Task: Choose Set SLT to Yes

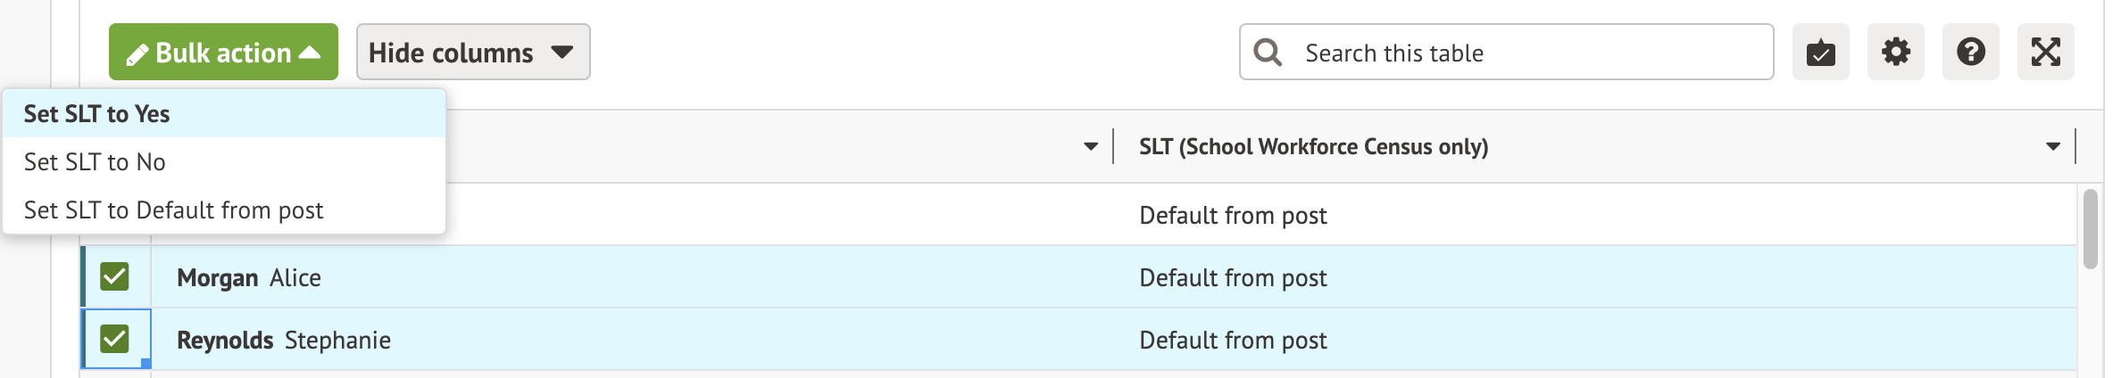Action: [x=96, y=114]
